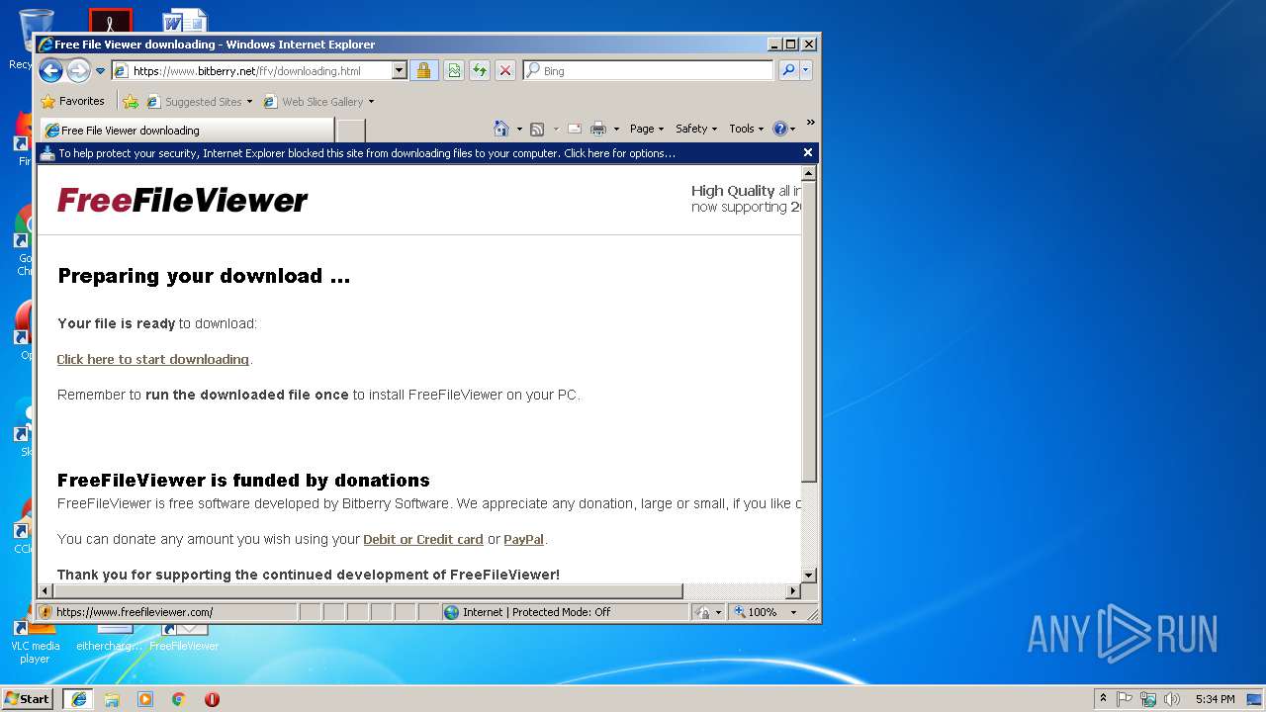Click the Internet Explorer taskbar icon
The width and height of the screenshot is (1266, 712).
pos(78,698)
